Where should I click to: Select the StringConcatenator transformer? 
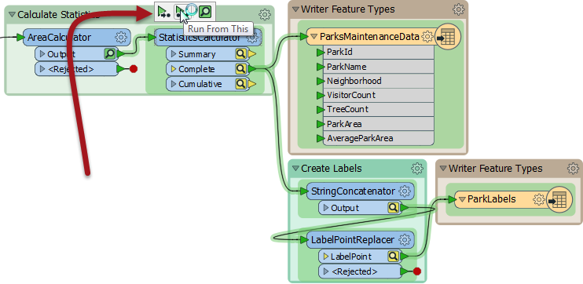pos(360,191)
